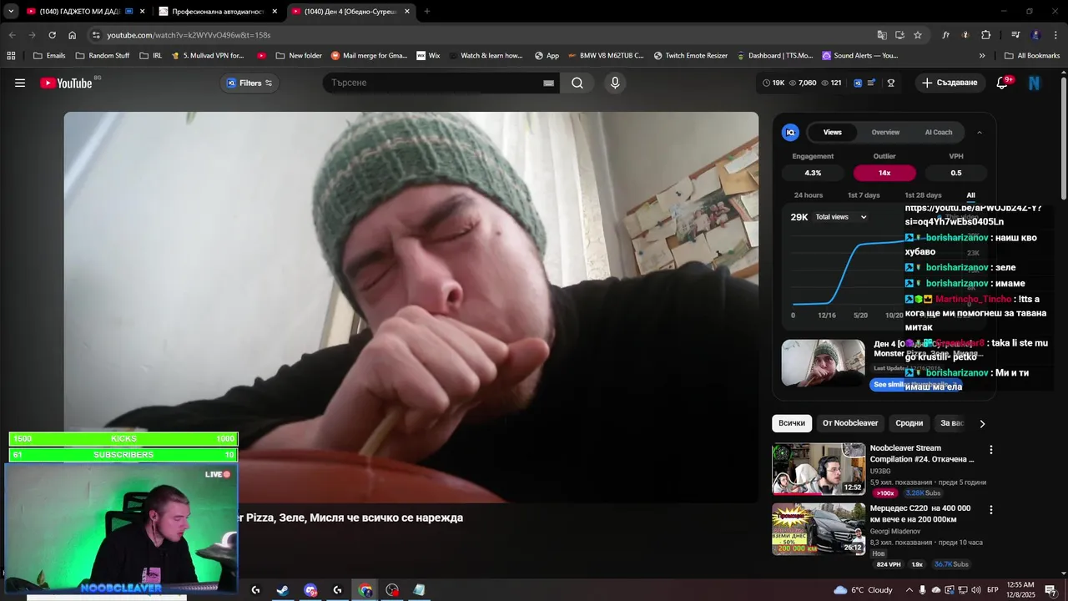1068x601 pixels.
Task: Select the 1st 7 days time range
Action: click(864, 195)
